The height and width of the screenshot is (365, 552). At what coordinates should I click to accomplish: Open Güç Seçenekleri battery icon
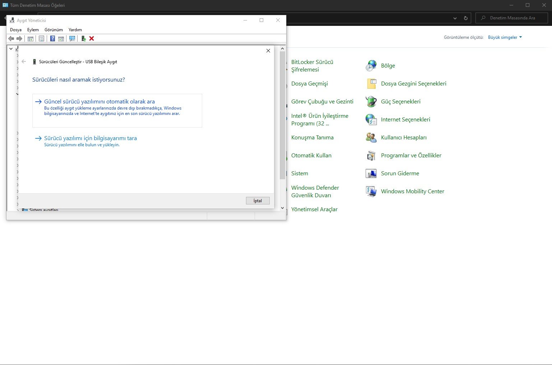coord(371,102)
